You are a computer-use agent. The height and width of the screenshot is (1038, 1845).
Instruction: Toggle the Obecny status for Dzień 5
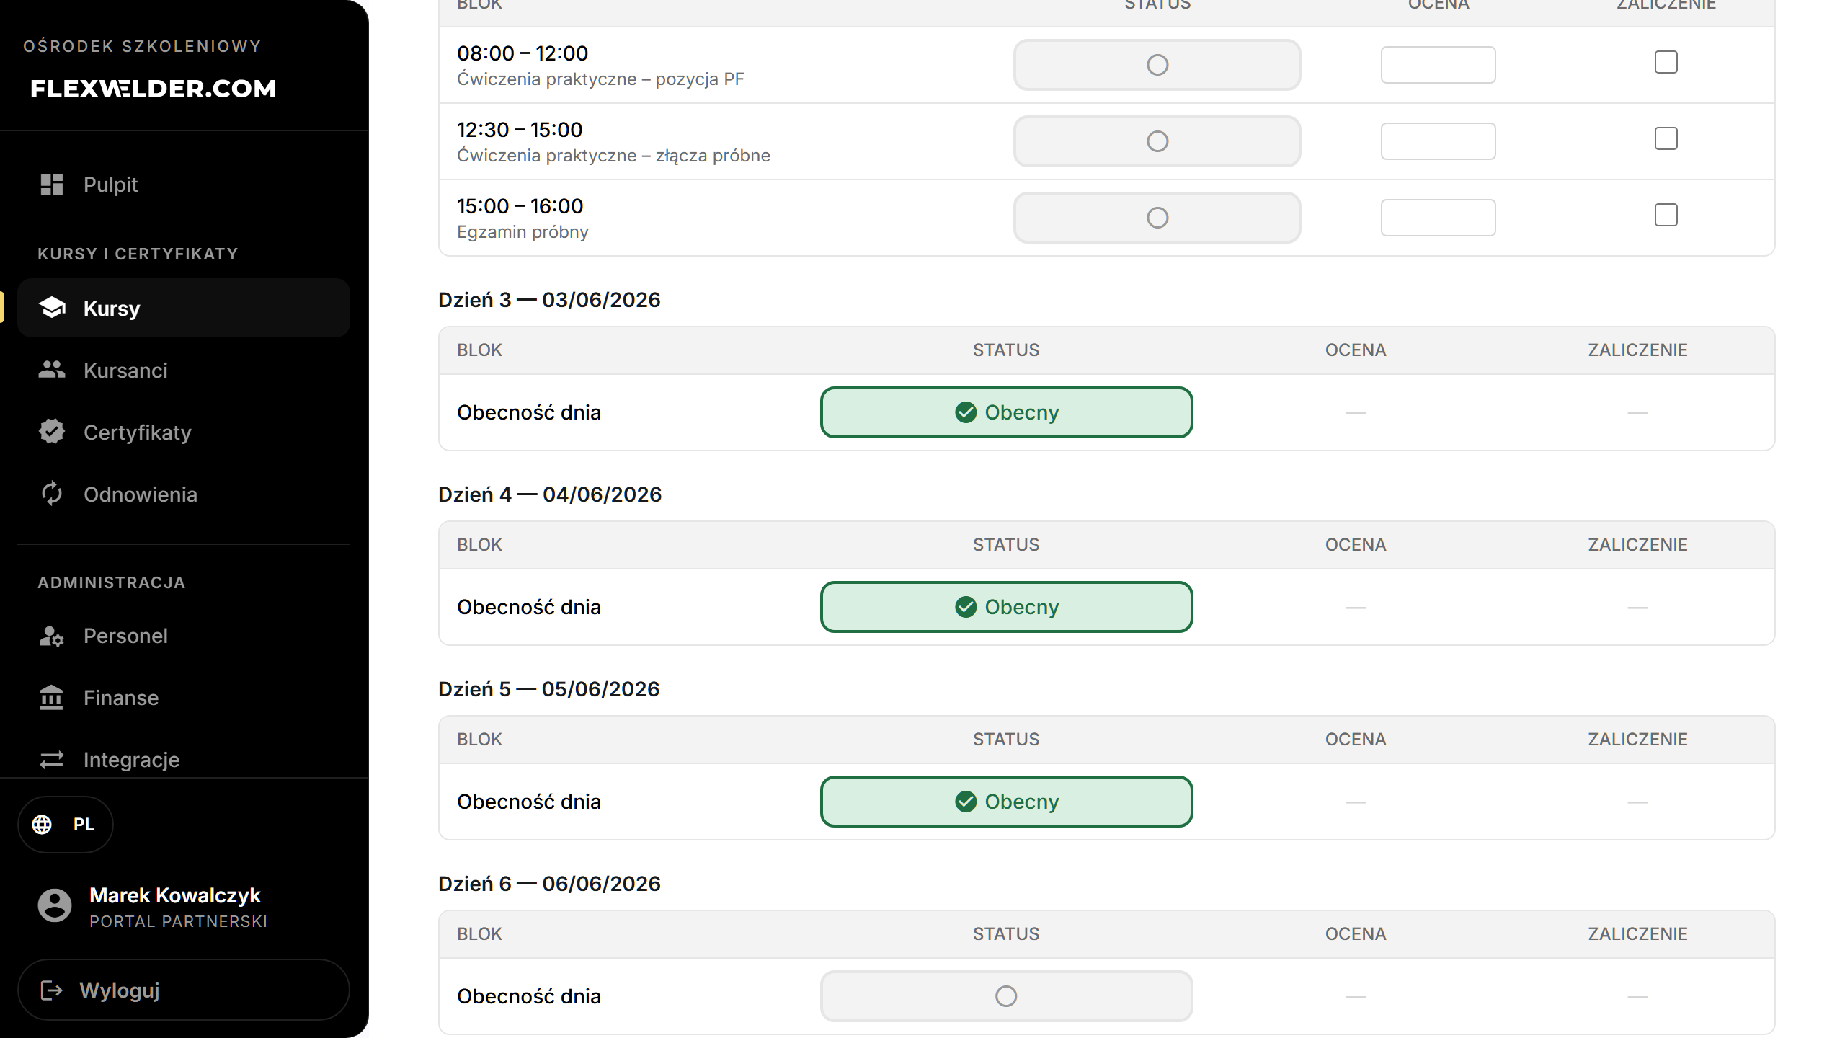coord(1006,802)
